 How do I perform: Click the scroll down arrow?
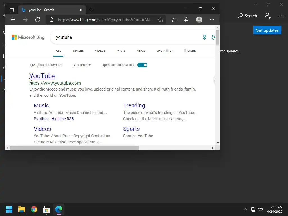click(217, 143)
